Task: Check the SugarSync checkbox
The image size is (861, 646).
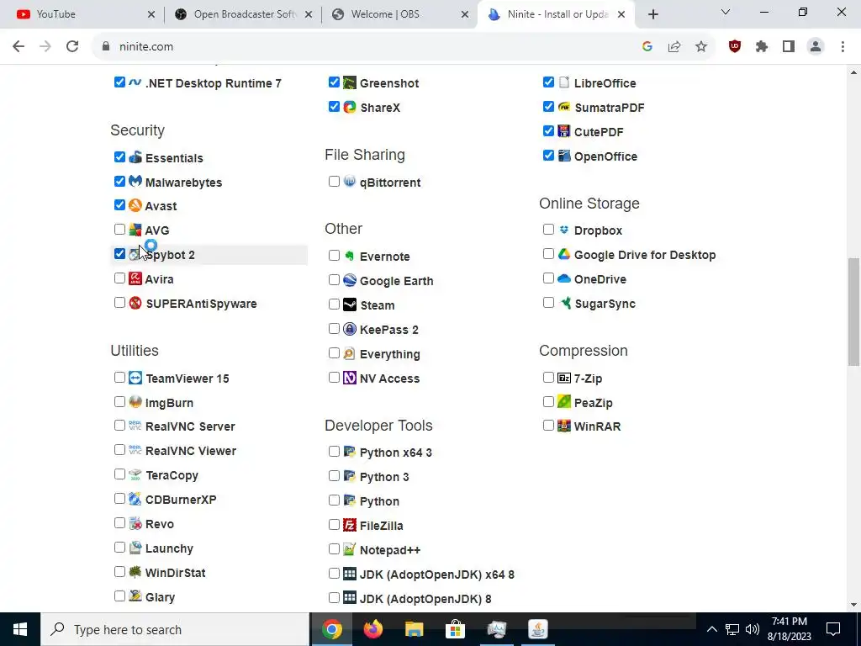Action: coord(548,302)
